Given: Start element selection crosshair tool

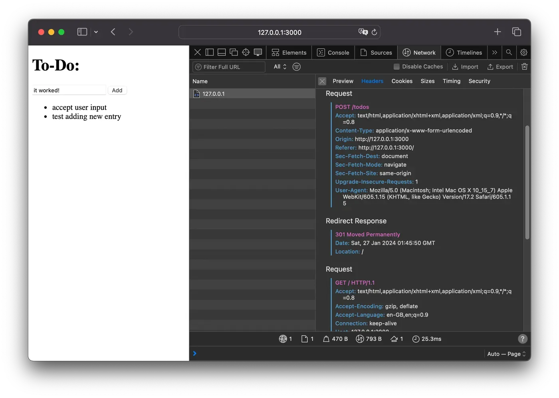Looking at the screenshot, I should (x=246, y=52).
